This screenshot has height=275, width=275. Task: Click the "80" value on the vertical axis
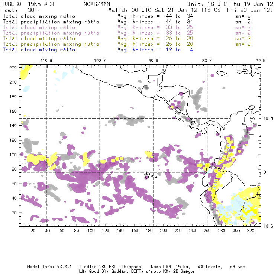click(x=14, y=169)
